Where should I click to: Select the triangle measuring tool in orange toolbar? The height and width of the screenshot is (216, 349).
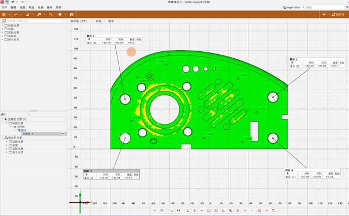coord(27,15)
